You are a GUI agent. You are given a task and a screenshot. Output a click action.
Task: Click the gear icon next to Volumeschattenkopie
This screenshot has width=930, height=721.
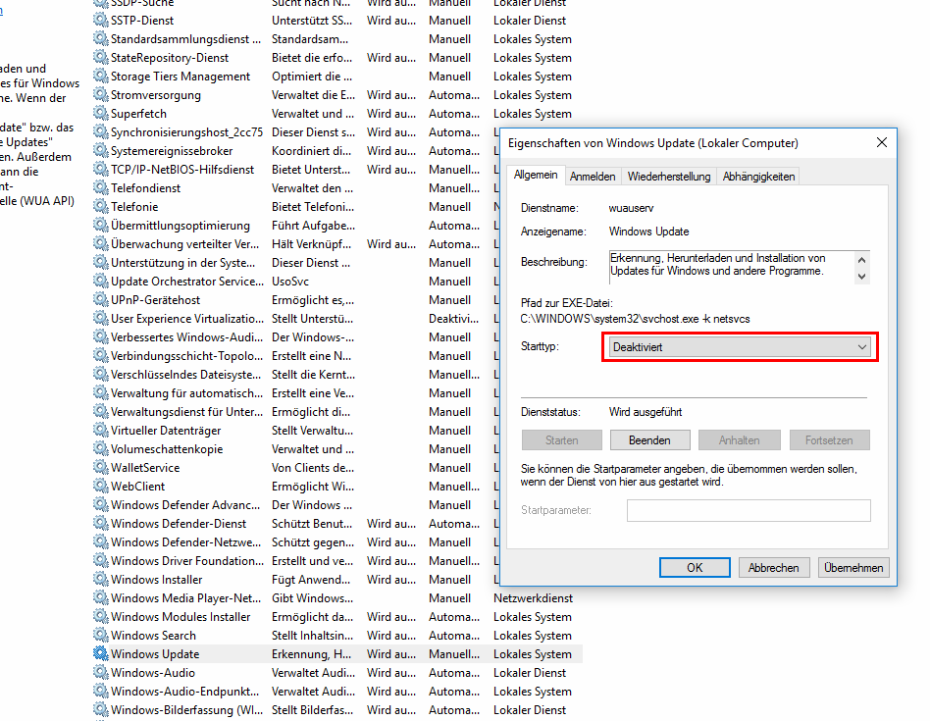pos(101,449)
